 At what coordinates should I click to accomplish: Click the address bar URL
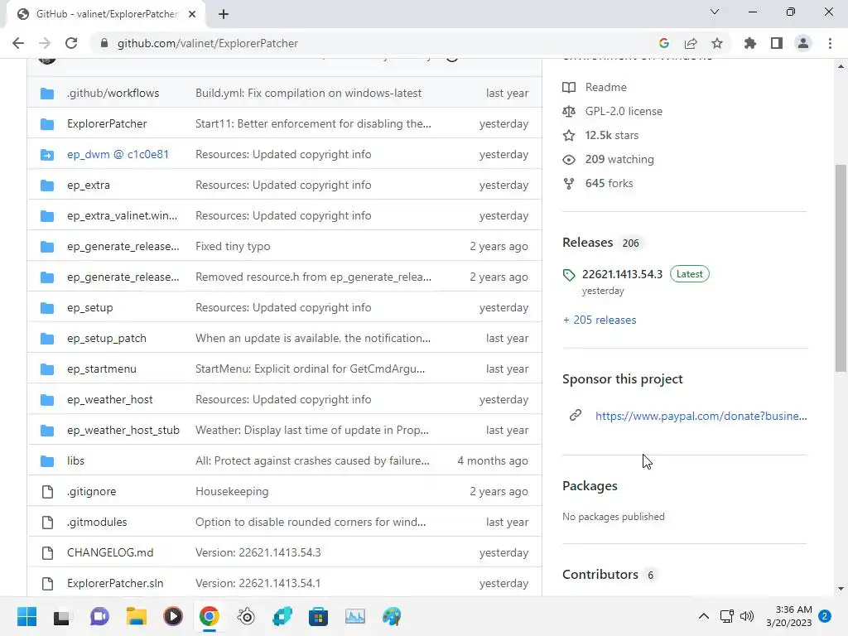click(208, 43)
